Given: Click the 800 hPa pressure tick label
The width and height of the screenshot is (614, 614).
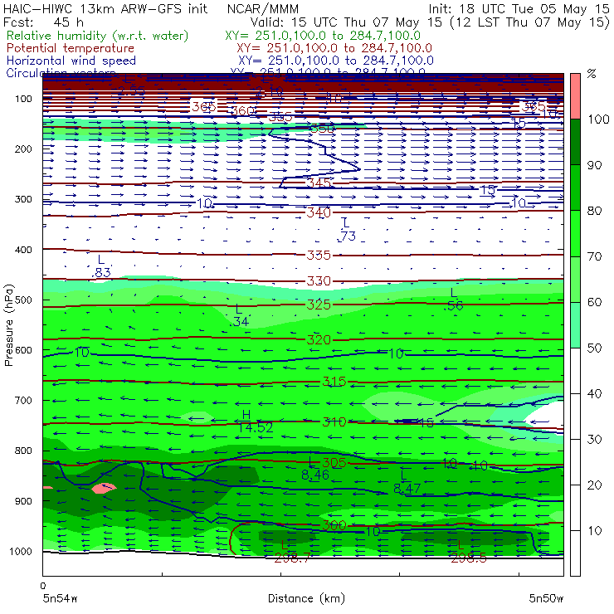Looking at the screenshot, I should tap(23, 451).
